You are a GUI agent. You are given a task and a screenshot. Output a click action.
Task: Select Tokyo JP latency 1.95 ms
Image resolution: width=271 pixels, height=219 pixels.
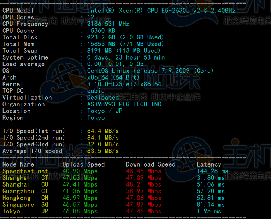click(209, 211)
